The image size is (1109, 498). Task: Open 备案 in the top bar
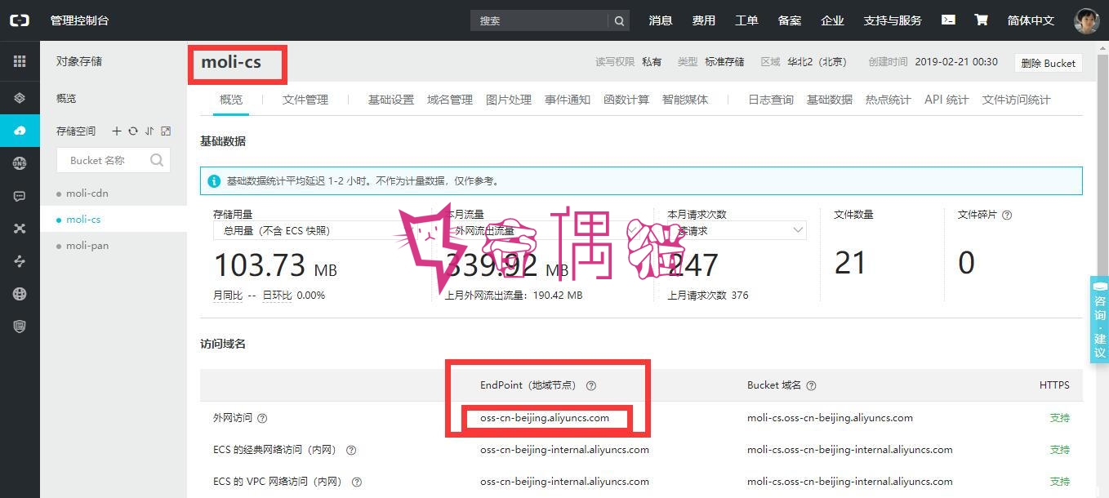pos(790,20)
